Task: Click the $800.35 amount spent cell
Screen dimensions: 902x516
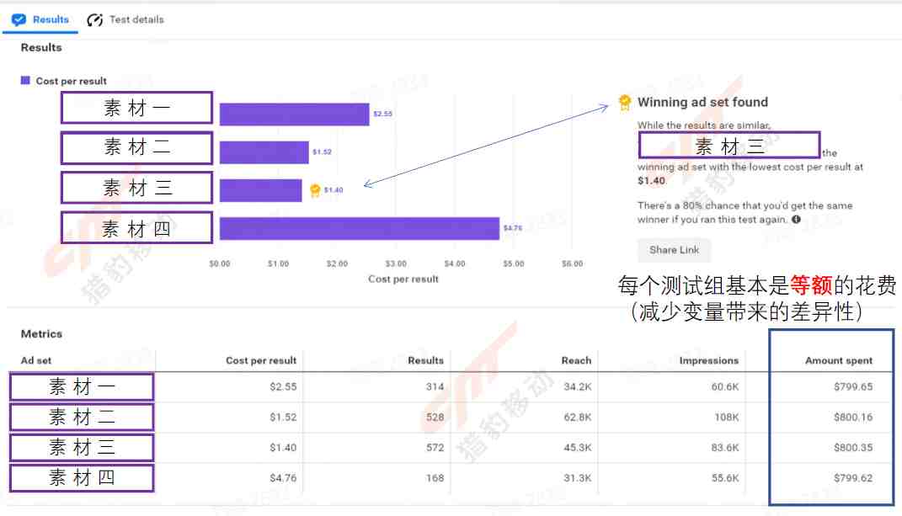Action: [853, 448]
